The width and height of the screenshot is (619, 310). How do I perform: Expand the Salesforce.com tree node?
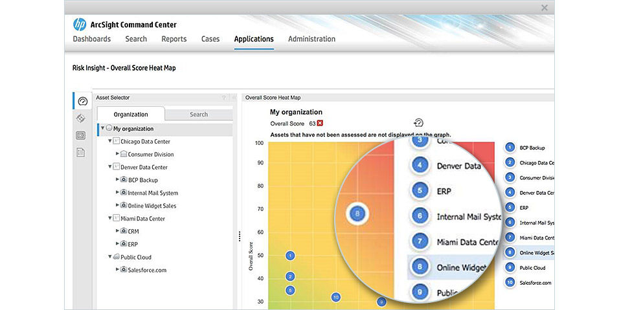coord(117,269)
